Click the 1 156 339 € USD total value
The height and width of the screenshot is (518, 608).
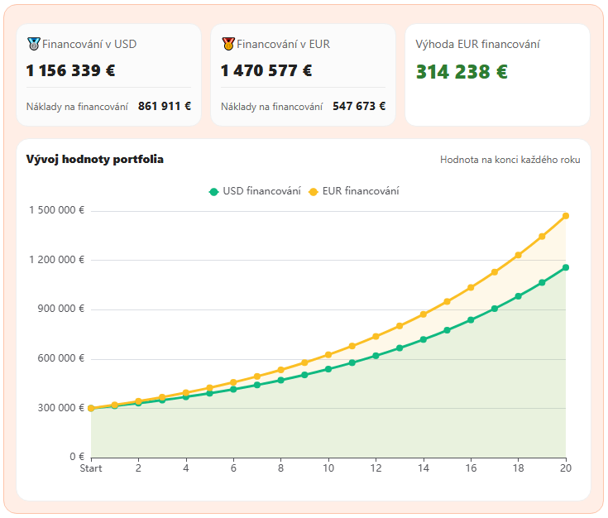click(70, 70)
